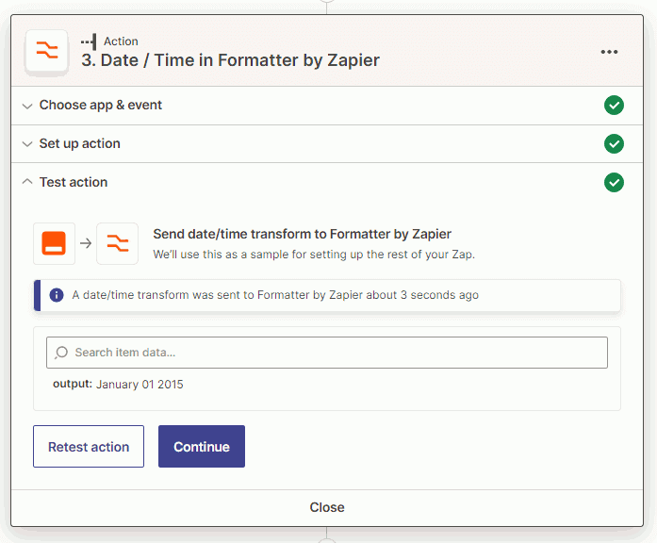
Task: Click the Formatter by Zapier header icon
Action: 46,50
